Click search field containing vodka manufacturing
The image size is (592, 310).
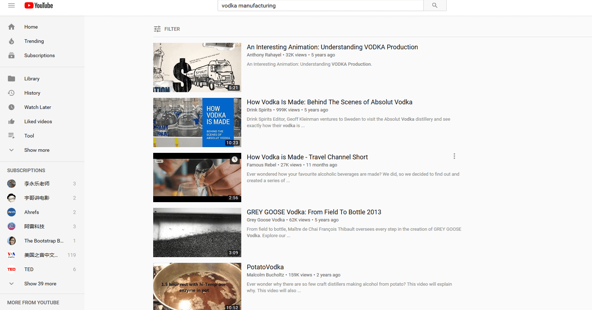320,5
